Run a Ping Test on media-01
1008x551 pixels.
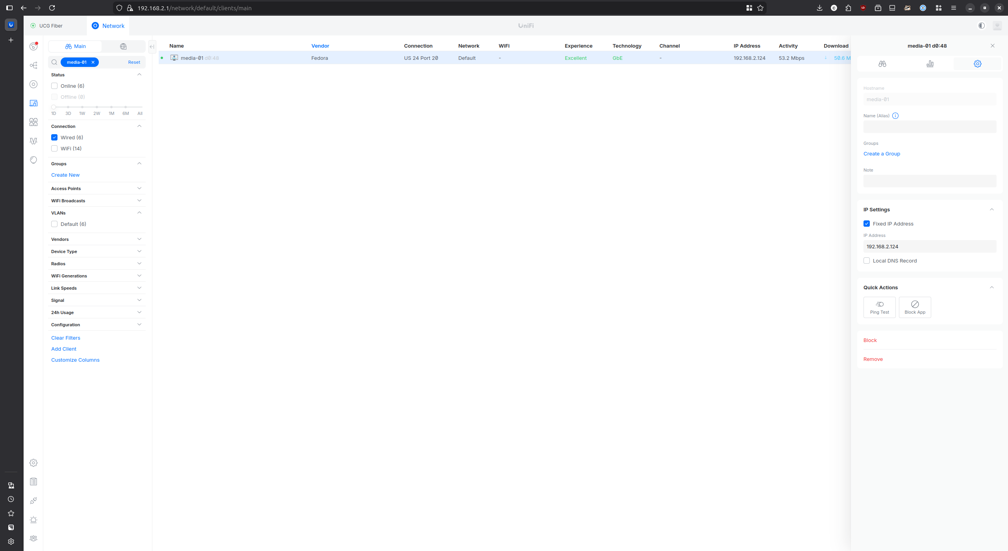coord(879,307)
